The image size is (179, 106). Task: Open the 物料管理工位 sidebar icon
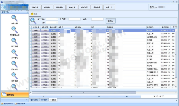coord(15,30)
